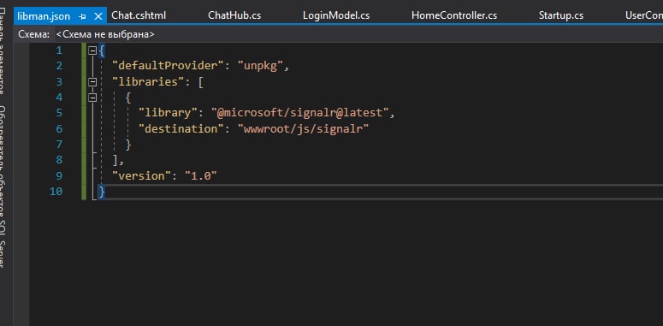Open the schema selection dropdown
Screen dimensions: 663x326
(x=105, y=34)
